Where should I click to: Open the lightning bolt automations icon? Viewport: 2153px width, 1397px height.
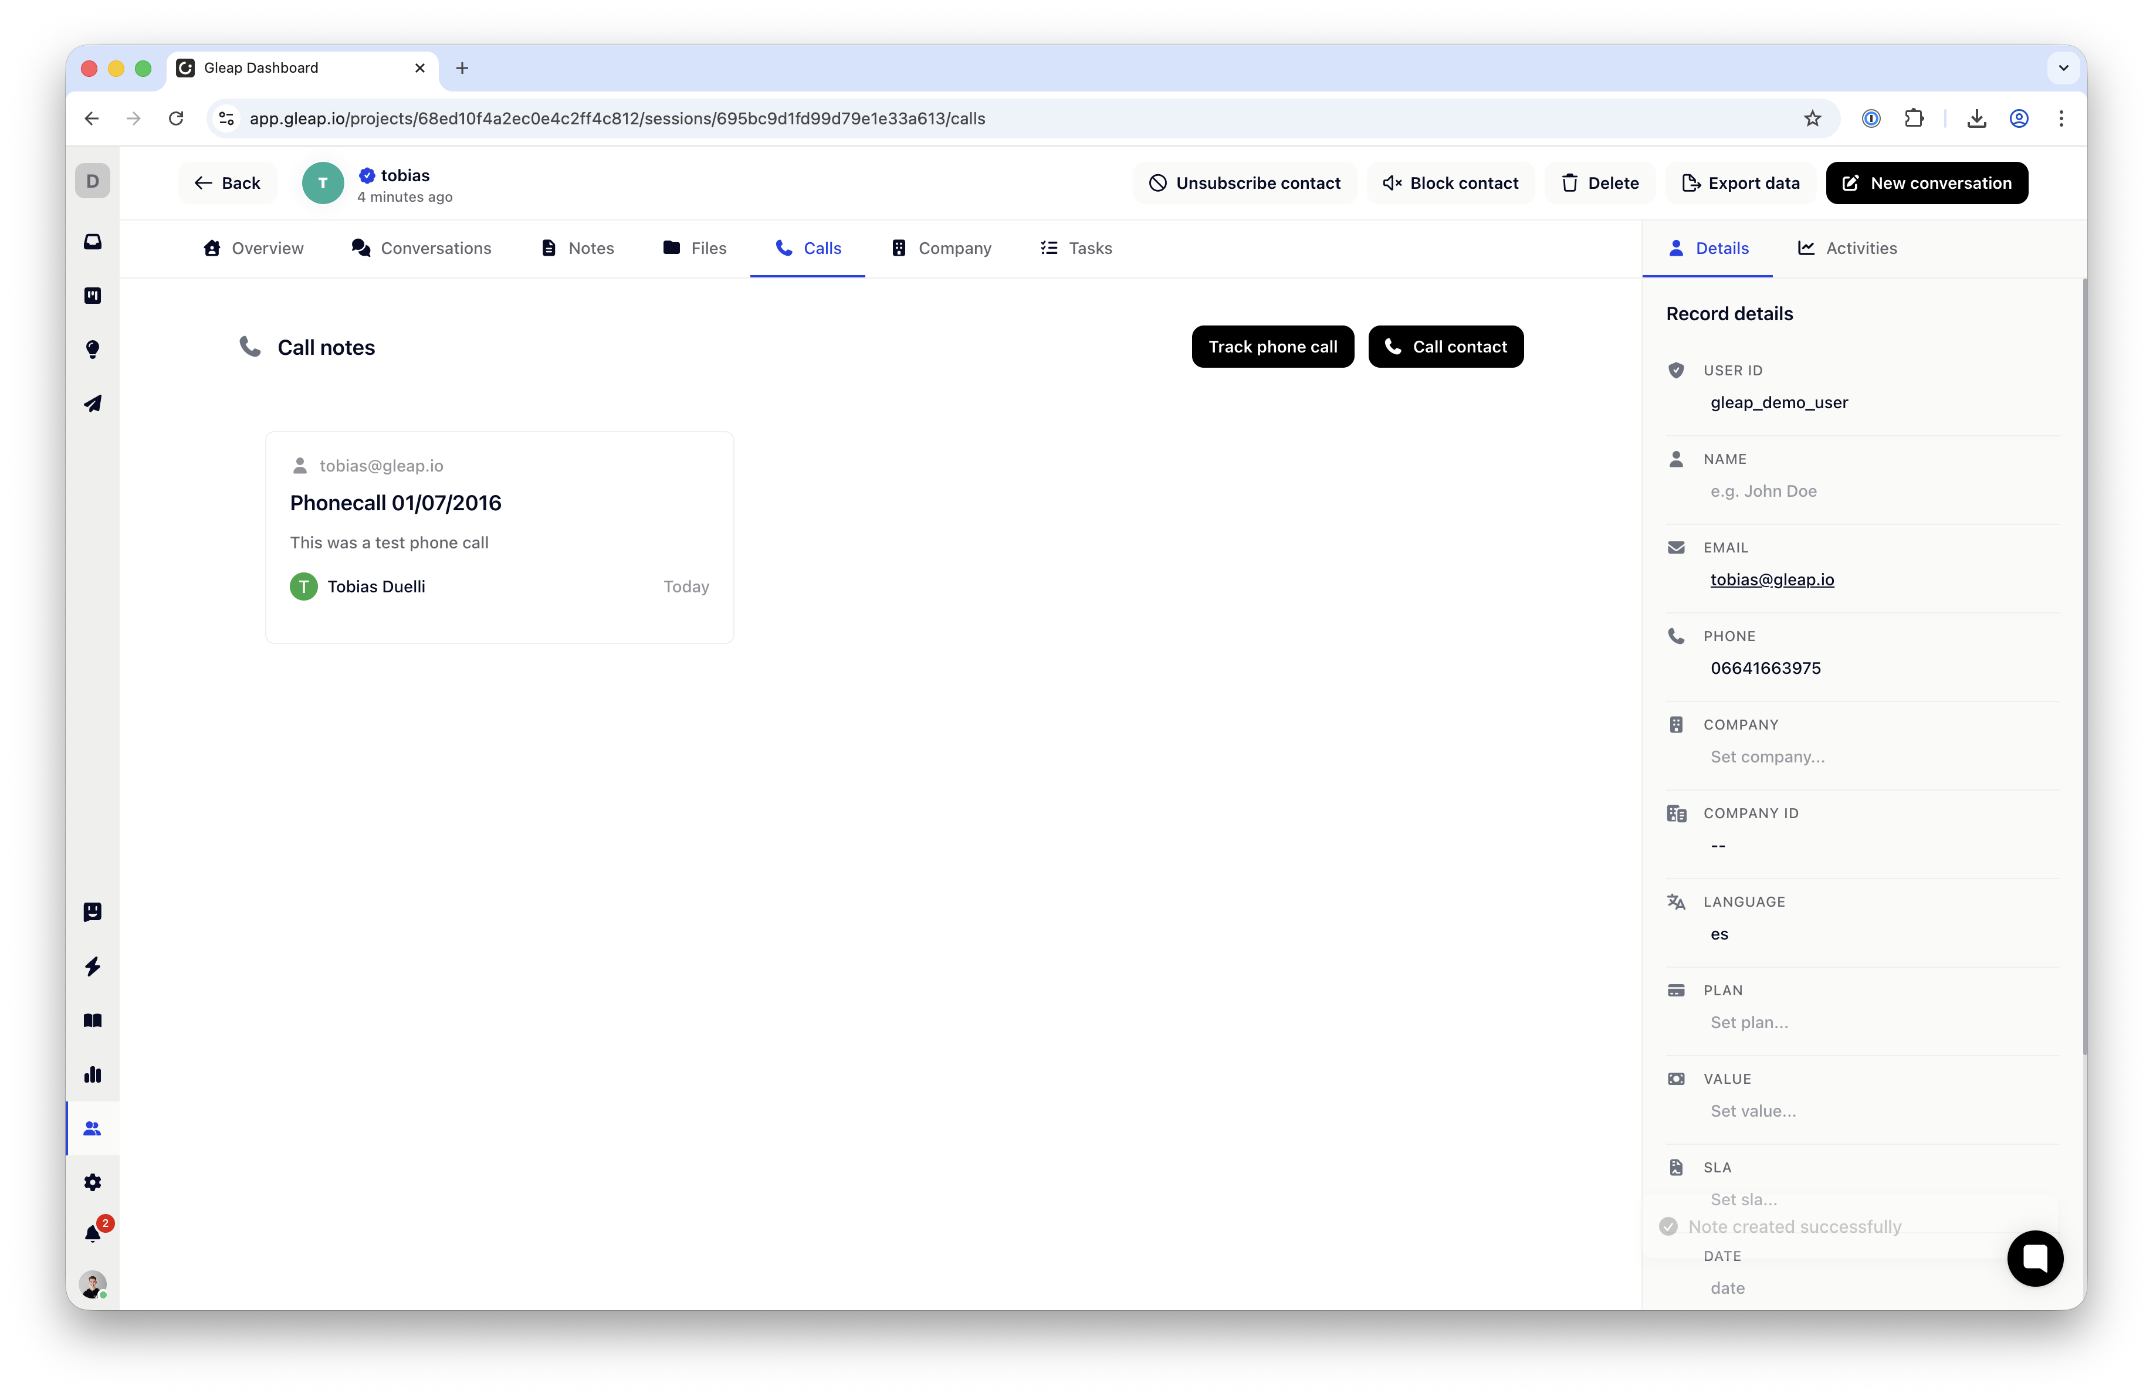(92, 967)
